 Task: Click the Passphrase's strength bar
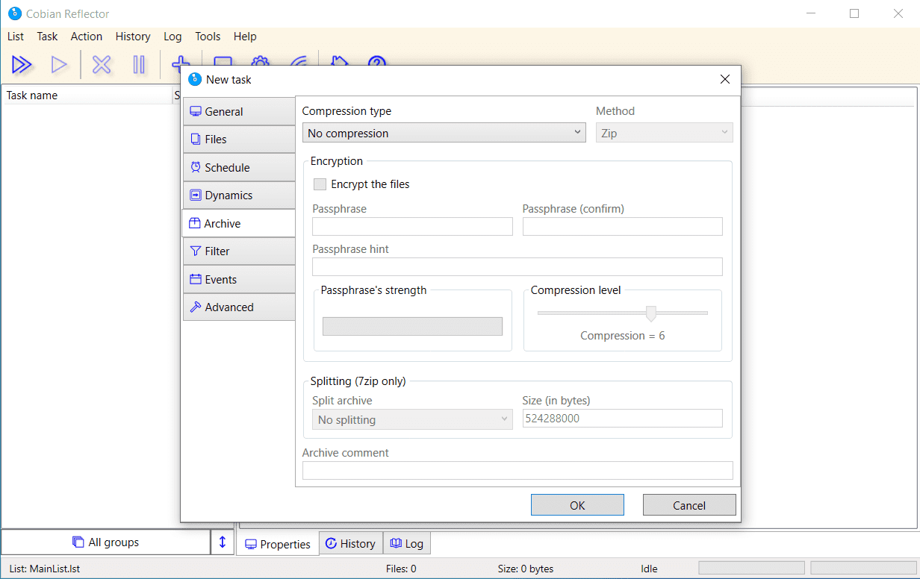tap(412, 326)
